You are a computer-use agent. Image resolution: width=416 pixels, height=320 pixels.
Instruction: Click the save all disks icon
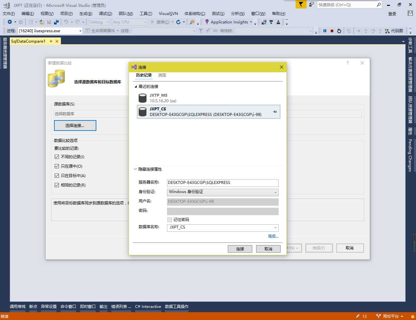(56, 22)
